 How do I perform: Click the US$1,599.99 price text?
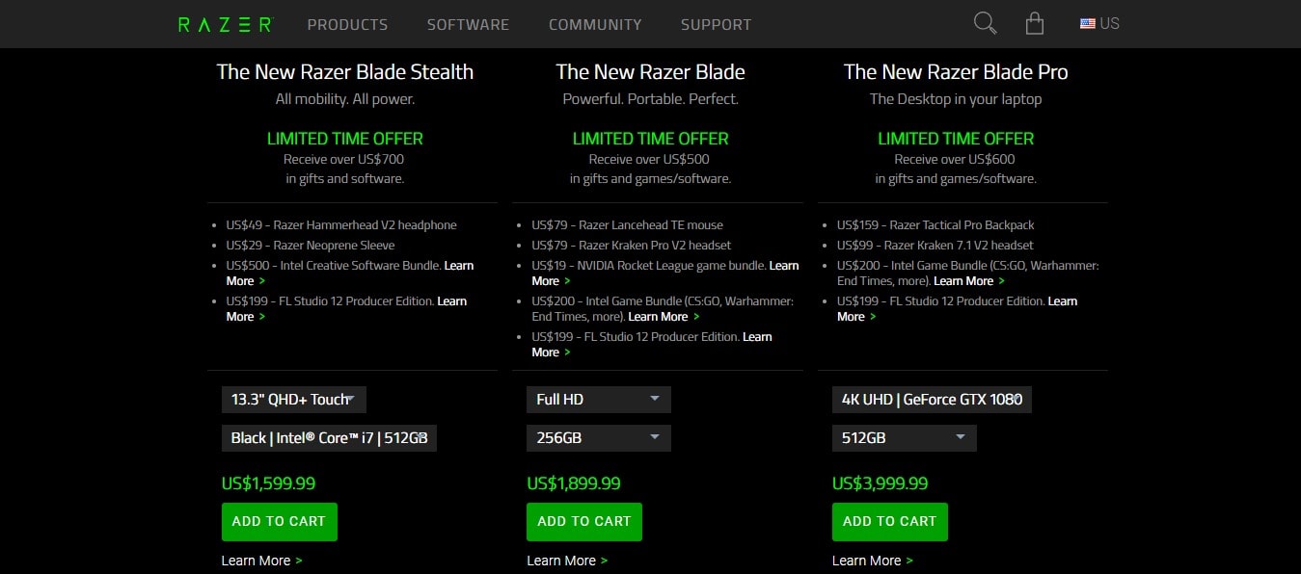(x=268, y=483)
